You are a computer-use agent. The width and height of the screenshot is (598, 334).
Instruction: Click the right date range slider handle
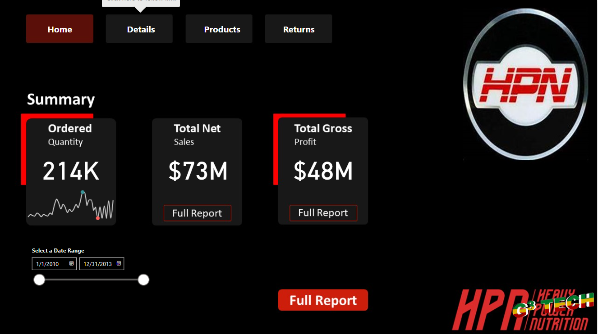coord(143,280)
